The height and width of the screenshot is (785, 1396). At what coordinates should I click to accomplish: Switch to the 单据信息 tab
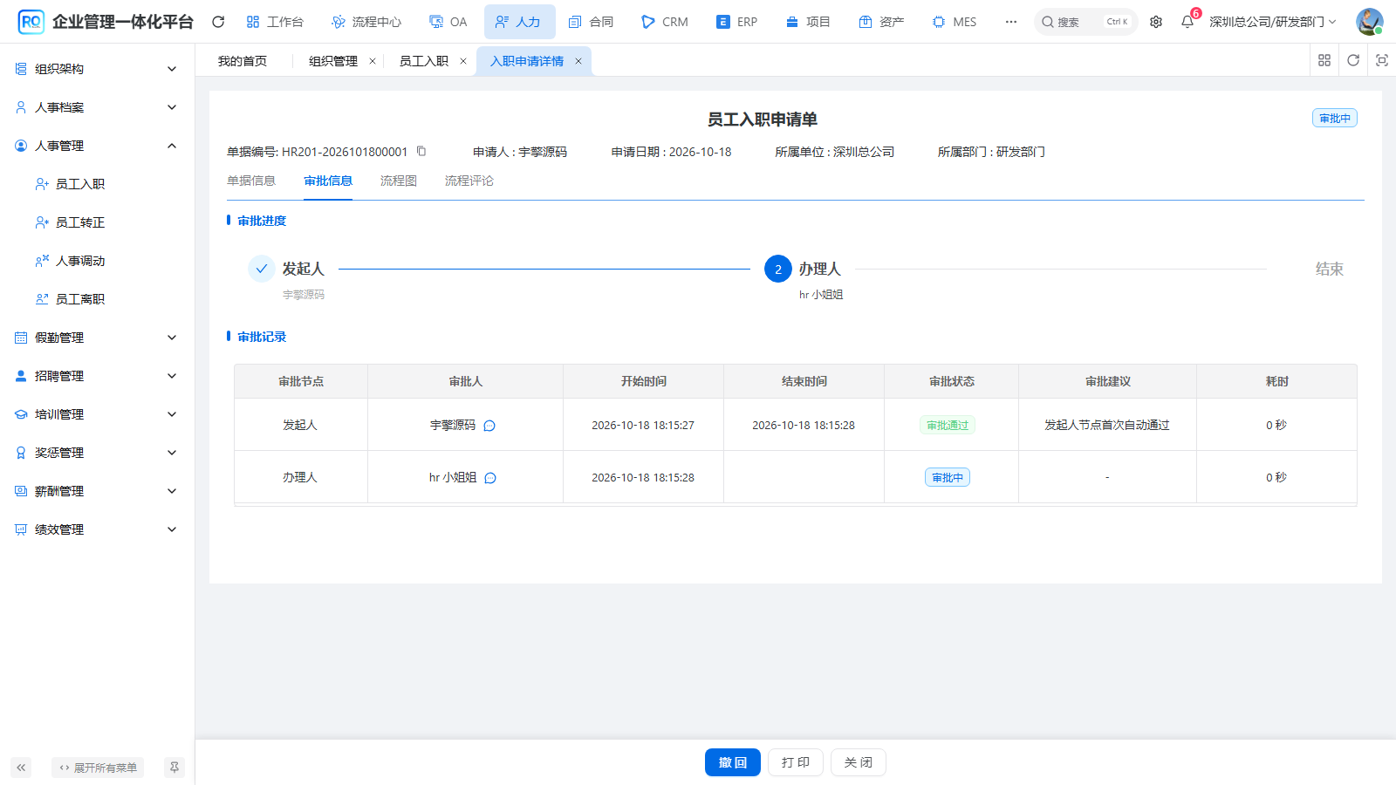click(251, 181)
